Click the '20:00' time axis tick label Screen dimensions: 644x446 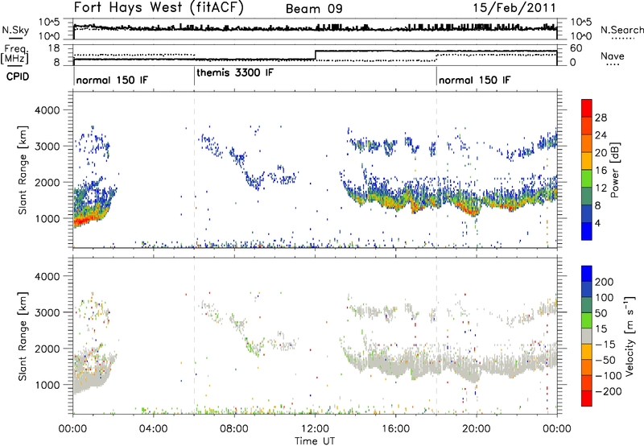[x=477, y=429]
